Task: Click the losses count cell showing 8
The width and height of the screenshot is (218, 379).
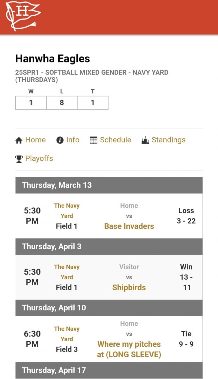Action: coord(62,103)
